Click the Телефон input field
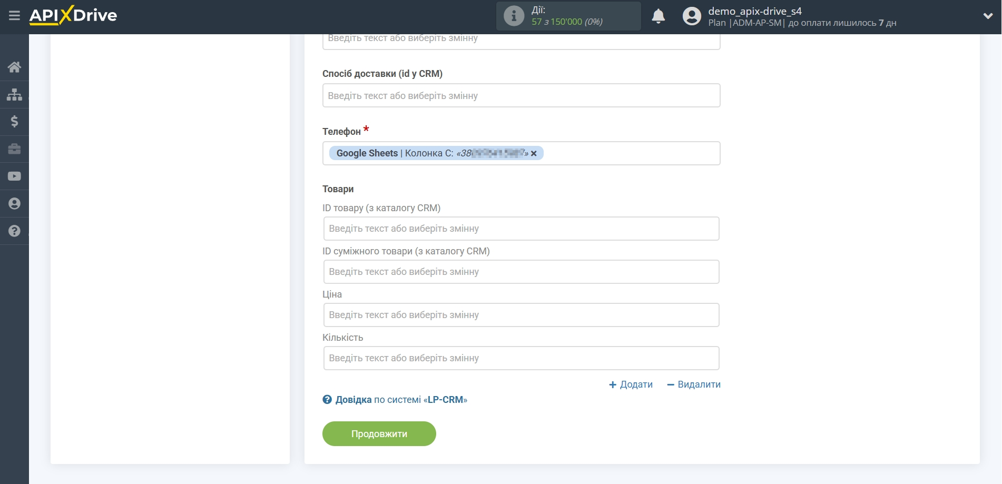Viewport: 1002px width, 484px height. [x=521, y=153]
